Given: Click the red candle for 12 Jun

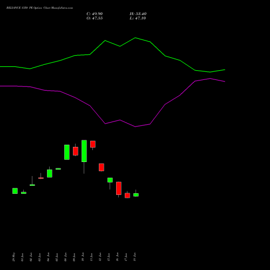Looking at the screenshot, I should (102, 167).
